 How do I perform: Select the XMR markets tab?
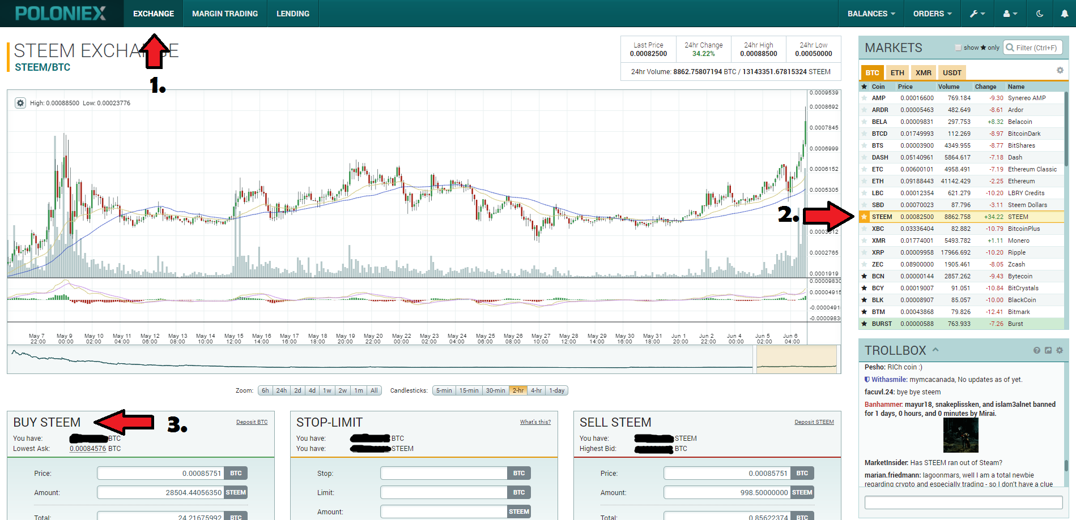pos(923,72)
